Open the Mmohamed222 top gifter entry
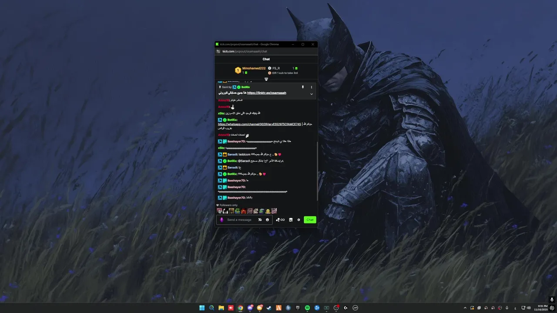 tap(250, 70)
